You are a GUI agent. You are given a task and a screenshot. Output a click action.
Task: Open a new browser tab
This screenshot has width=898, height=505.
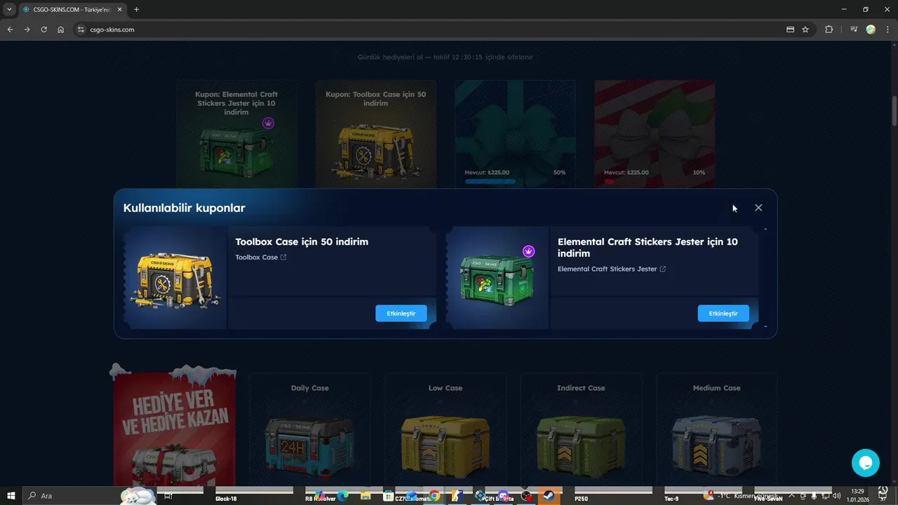[x=136, y=9]
